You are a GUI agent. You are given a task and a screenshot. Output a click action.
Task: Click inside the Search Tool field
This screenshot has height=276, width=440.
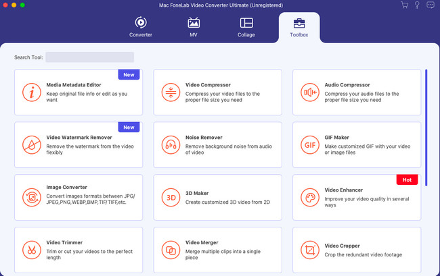(x=90, y=57)
